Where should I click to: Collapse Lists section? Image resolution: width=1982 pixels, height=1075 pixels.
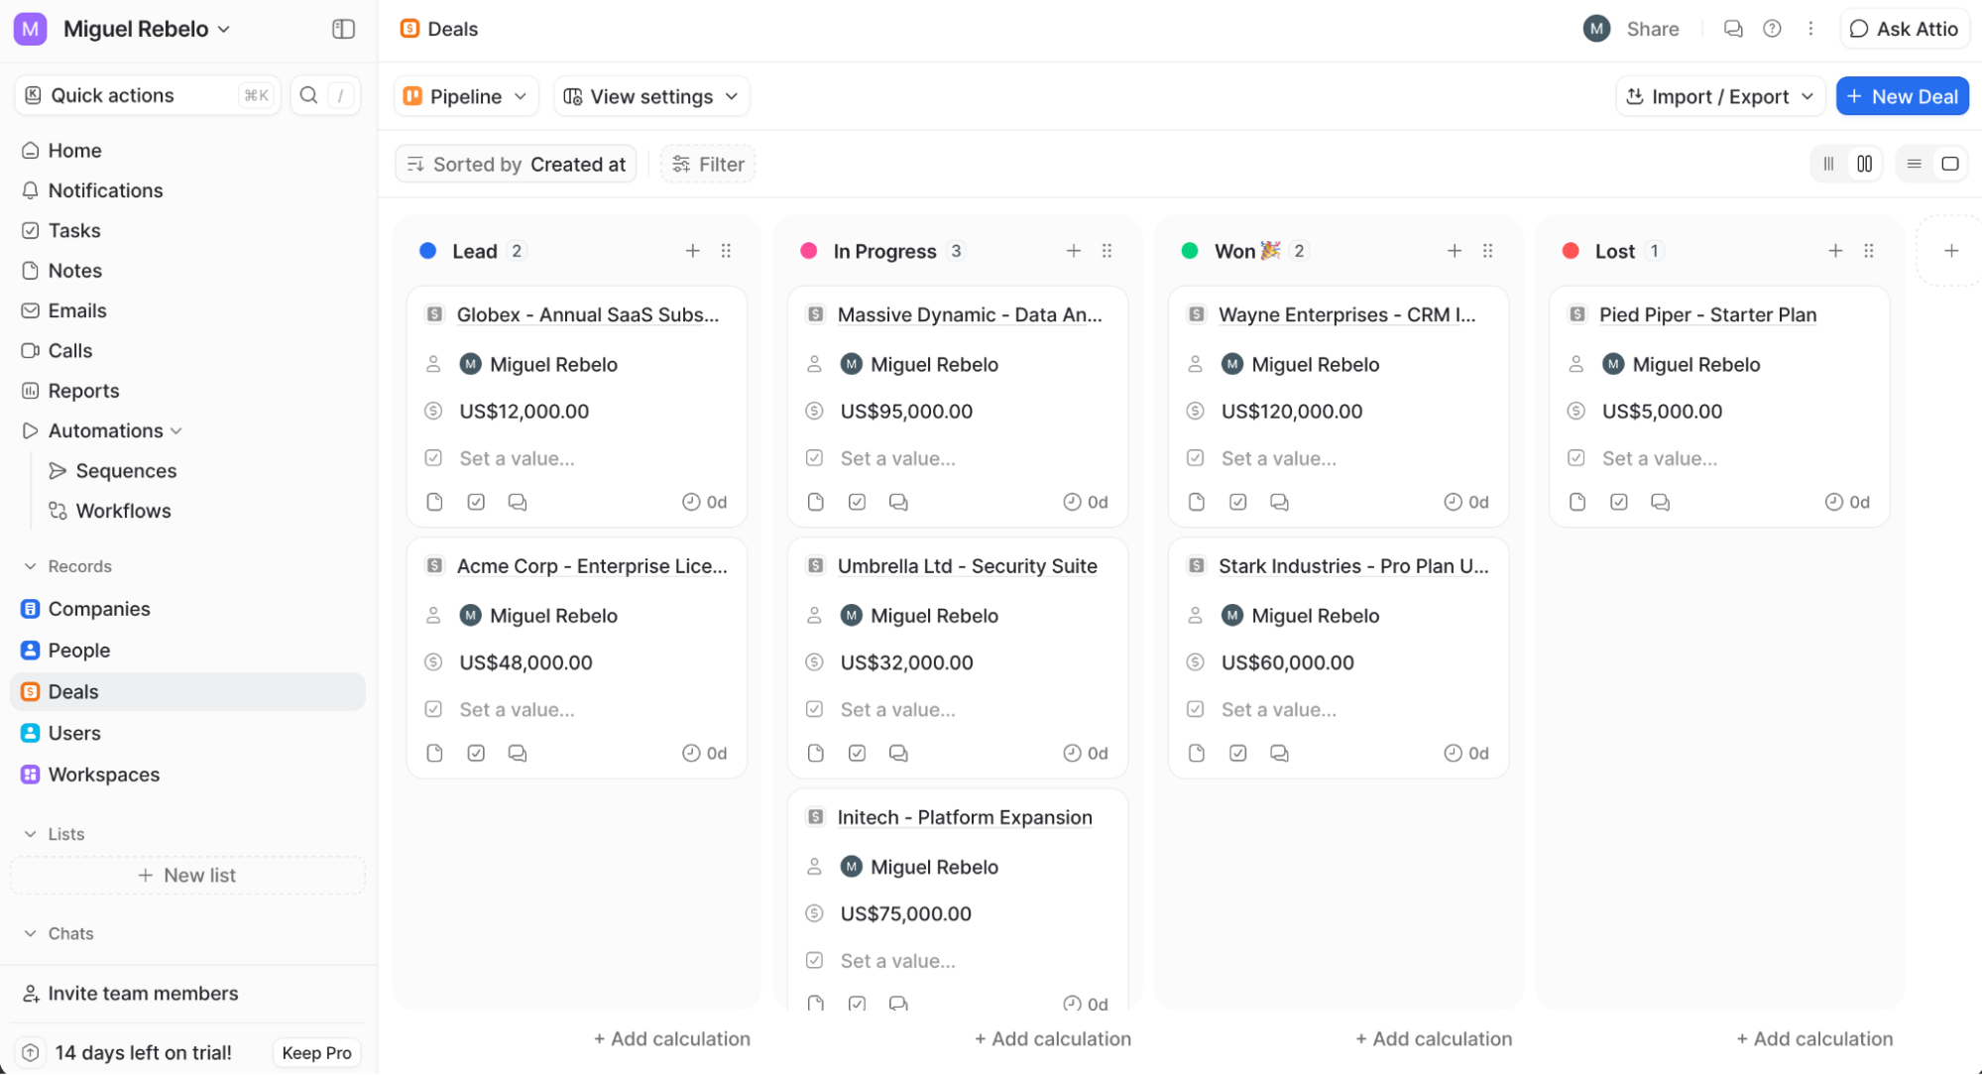[x=54, y=834]
